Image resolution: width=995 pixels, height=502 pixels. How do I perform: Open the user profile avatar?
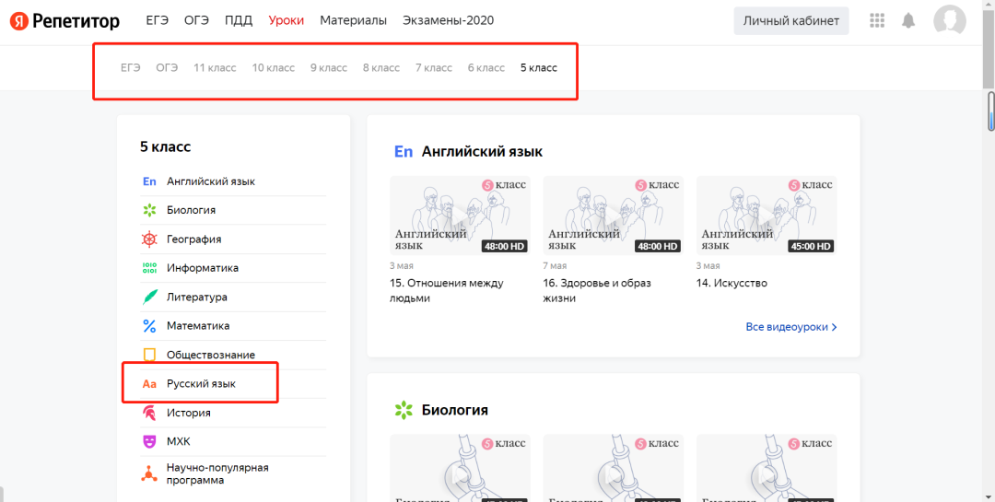[949, 20]
